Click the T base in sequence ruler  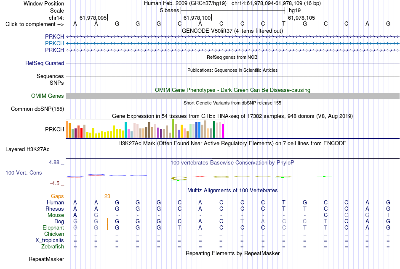284,24
